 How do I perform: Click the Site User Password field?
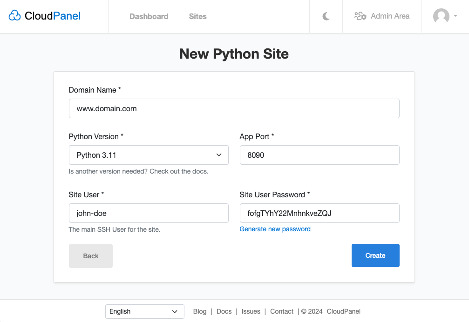click(319, 213)
